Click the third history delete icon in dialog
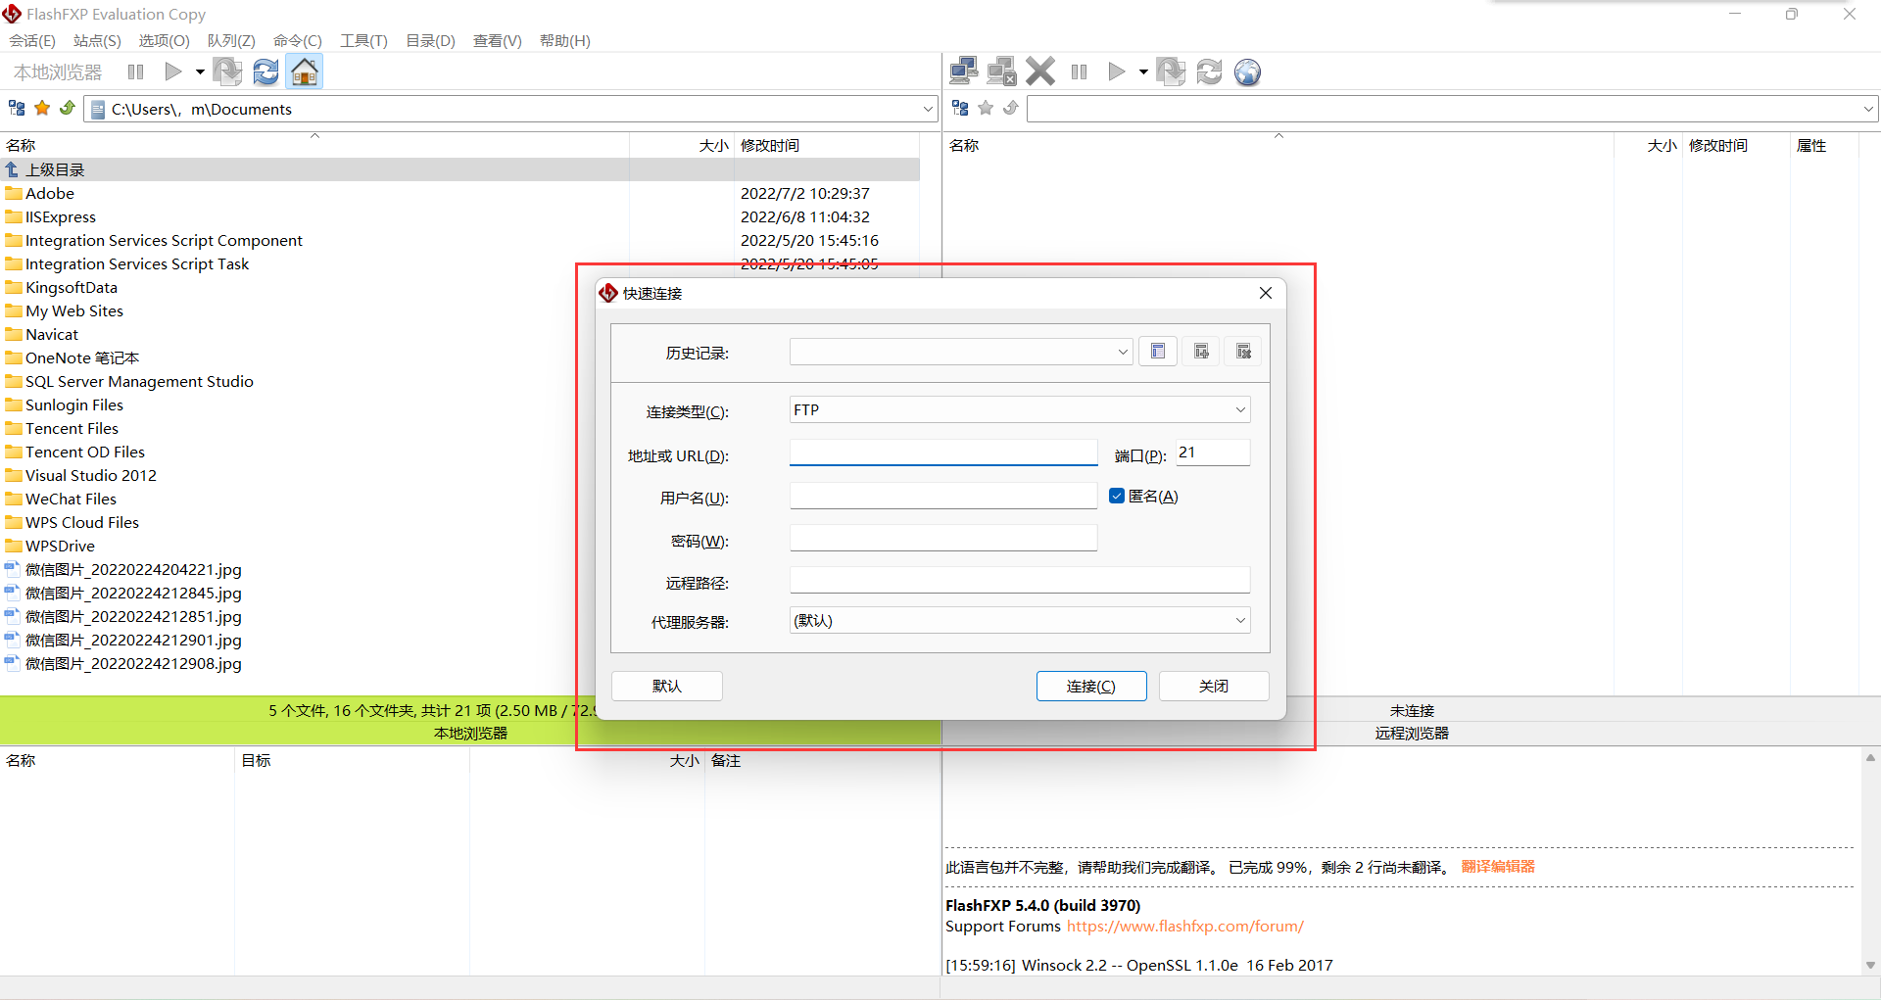The height and width of the screenshot is (1000, 1881). (x=1243, y=351)
